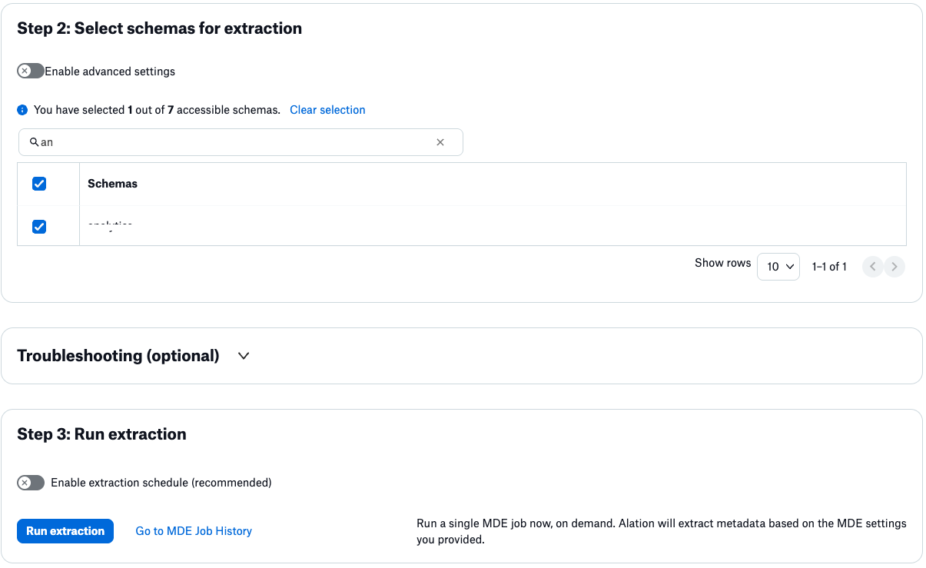Uncheck the select-all checkbox in table header
The height and width of the screenshot is (568, 926).
pyautogui.click(x=39, y=184)
